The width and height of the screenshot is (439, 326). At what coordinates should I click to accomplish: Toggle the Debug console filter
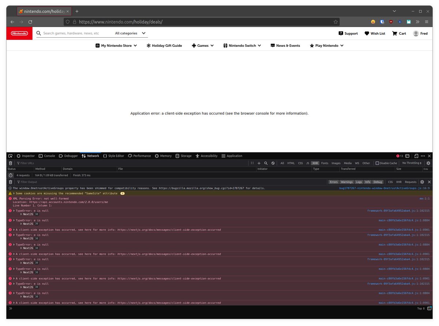pos(378,182)
